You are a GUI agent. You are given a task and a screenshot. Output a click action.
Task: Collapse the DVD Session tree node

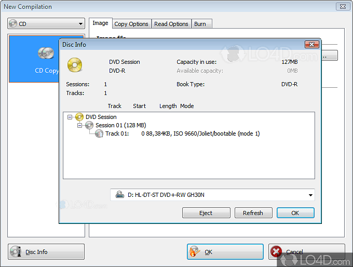70,117
